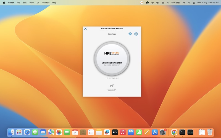The image size is (221, 138).
Task: Open Contacts from the Dock
Action: 83,132
